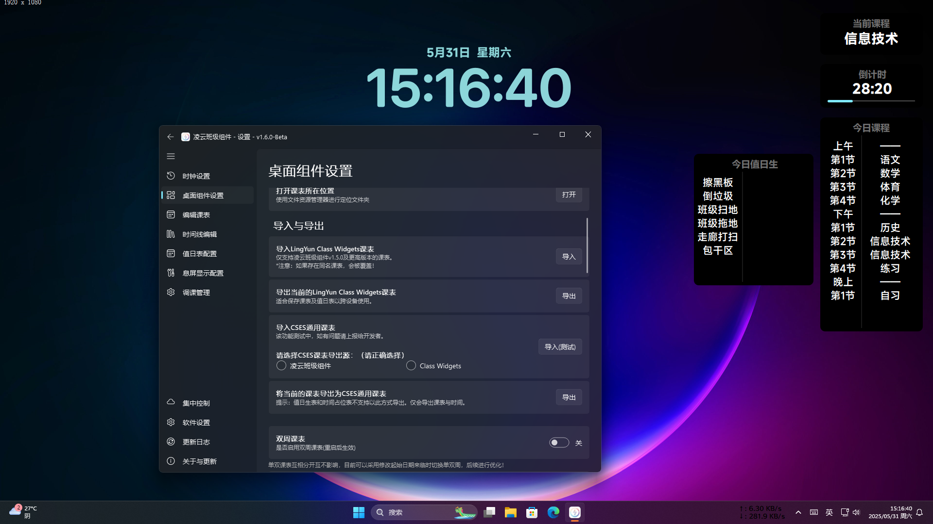Expand the system tray hidden icons chevron
The width and height of the screenshot is (933, 524).
[x=798, y=512]
